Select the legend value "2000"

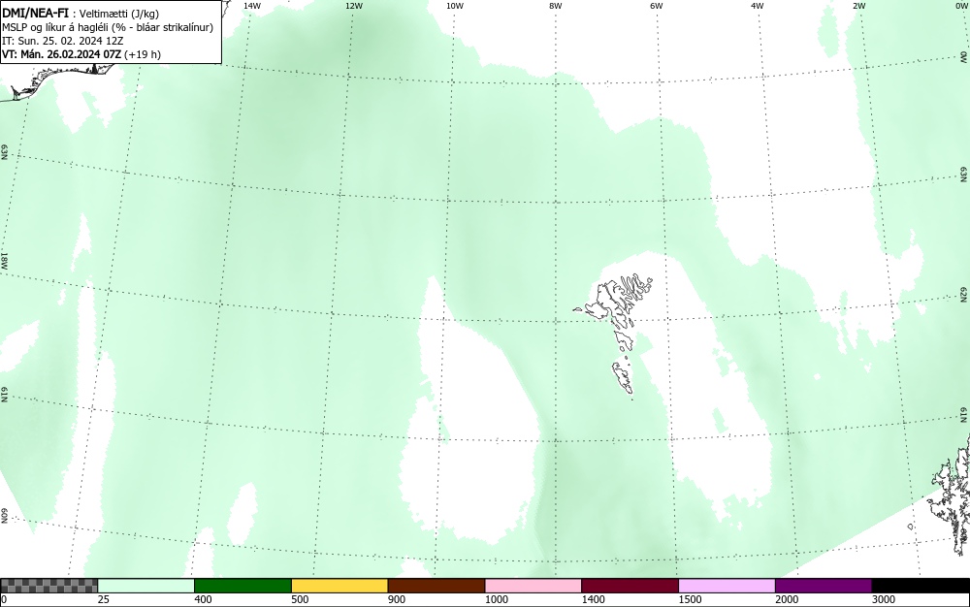[x=787, y=599]
